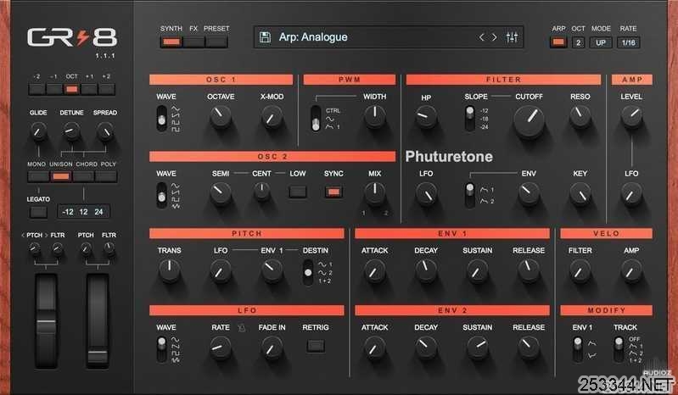Click the X-MOD knob

272,117
